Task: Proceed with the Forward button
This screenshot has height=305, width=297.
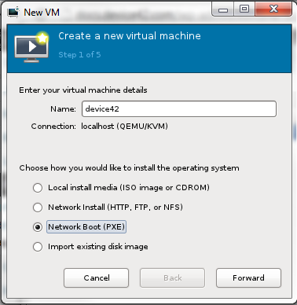Action: click(248, 277)
